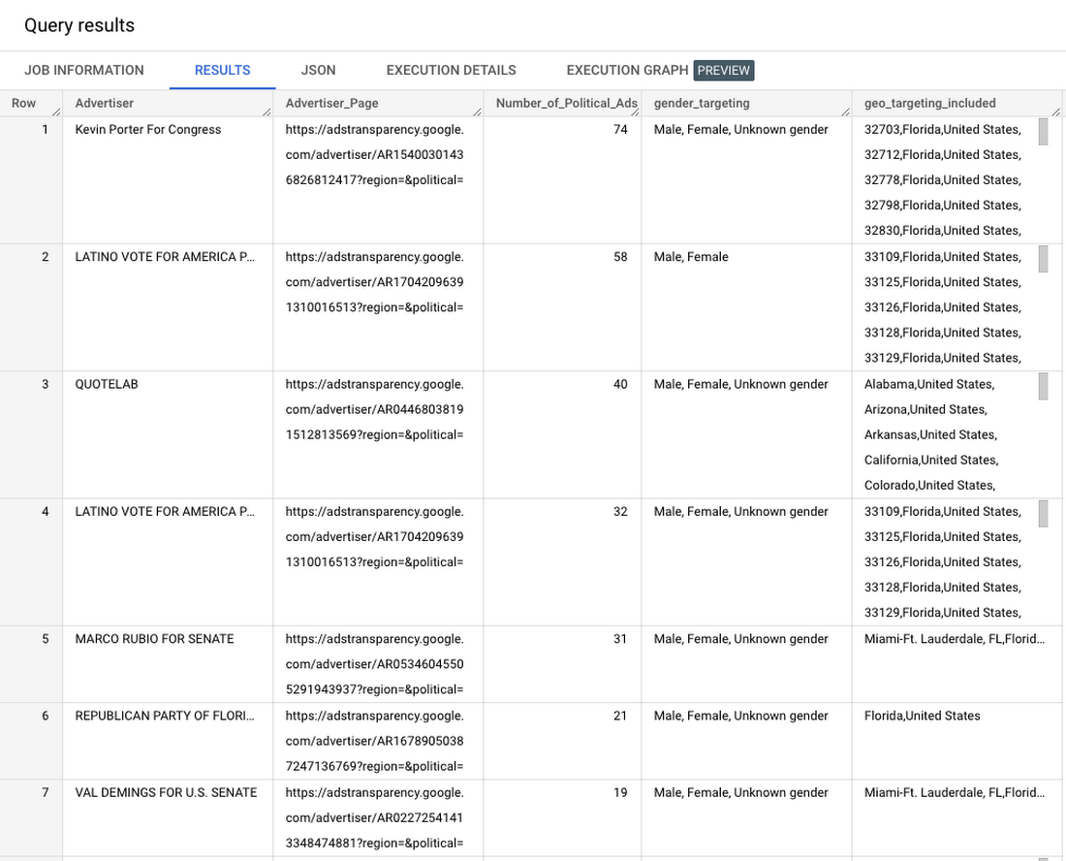Click the geo targeting scrollbar in row 1

[x=1043, y=132]
